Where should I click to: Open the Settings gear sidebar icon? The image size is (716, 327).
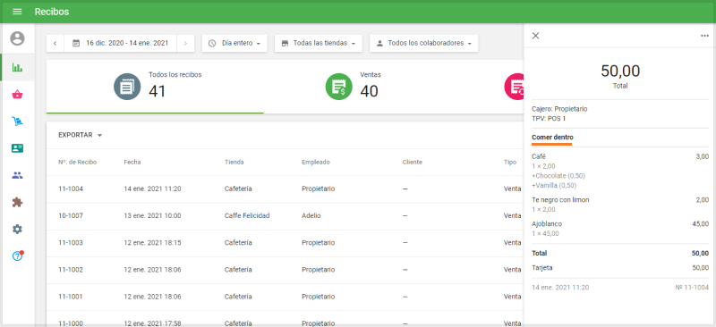17,229
